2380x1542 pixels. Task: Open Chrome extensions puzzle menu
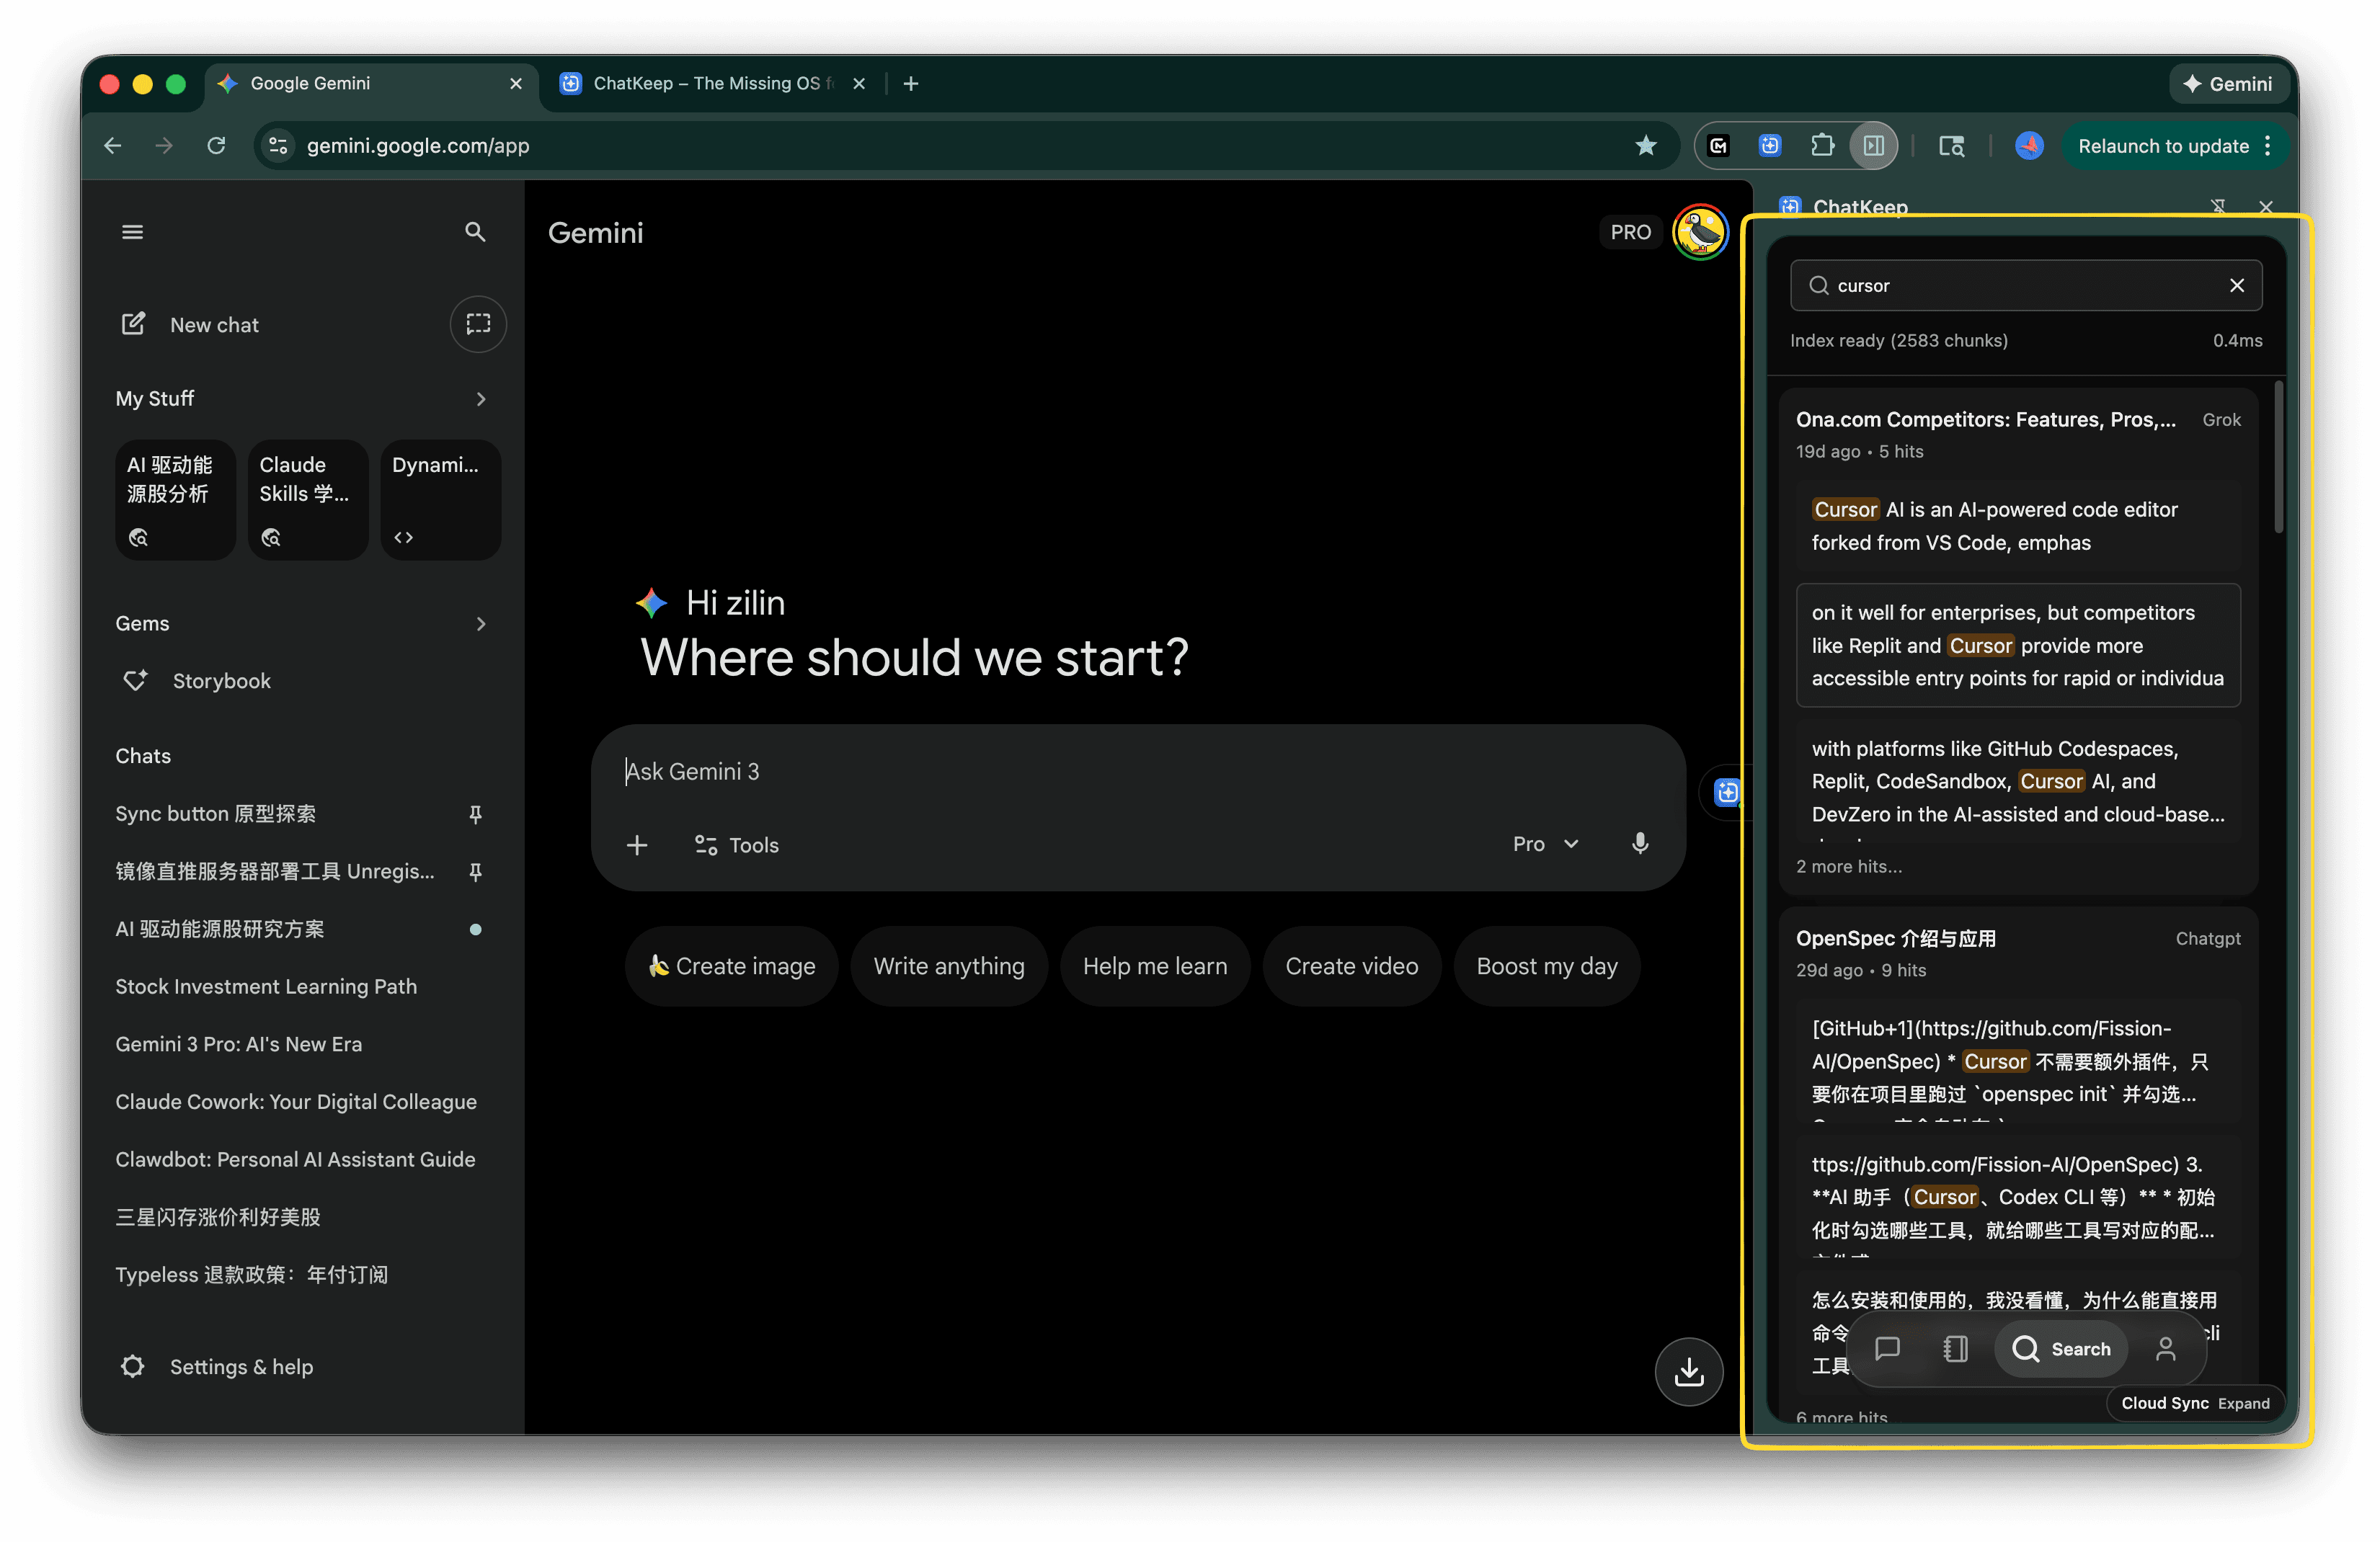[1822, 145]
